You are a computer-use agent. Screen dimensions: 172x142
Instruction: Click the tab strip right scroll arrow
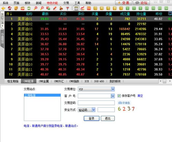pos(170,81)
